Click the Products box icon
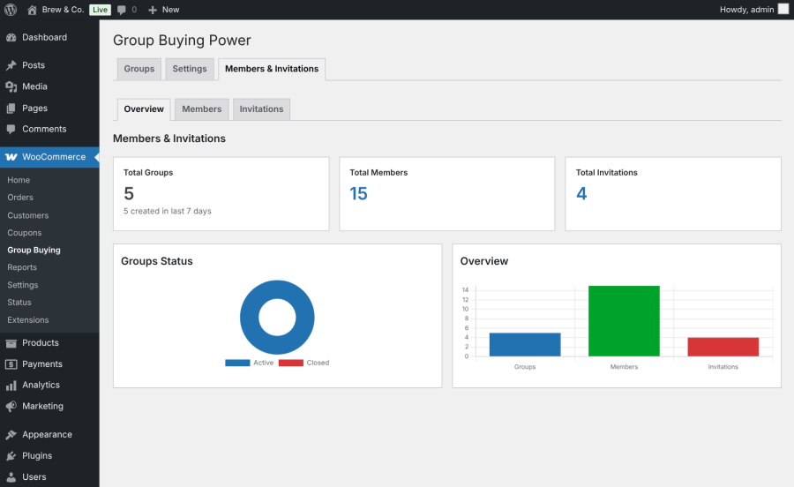 pos(11,343)
